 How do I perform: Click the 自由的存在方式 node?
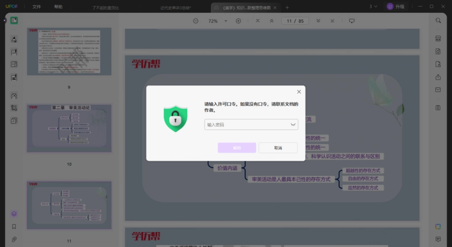[x=363, y=179]
